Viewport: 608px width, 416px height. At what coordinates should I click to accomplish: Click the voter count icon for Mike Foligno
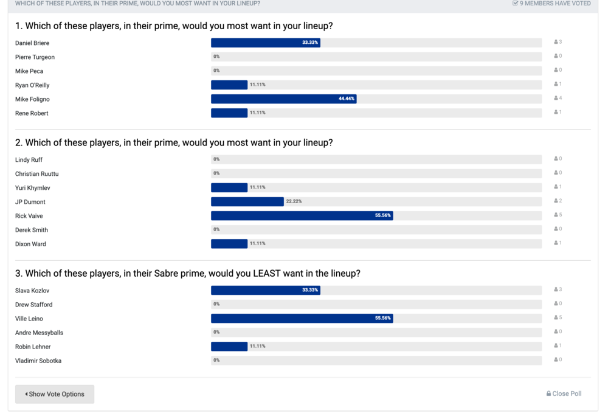(556, 98)
